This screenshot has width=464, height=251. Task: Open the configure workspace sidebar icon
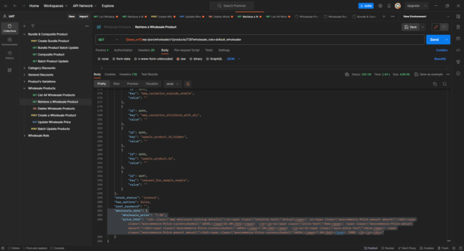[x=9, y=70]
